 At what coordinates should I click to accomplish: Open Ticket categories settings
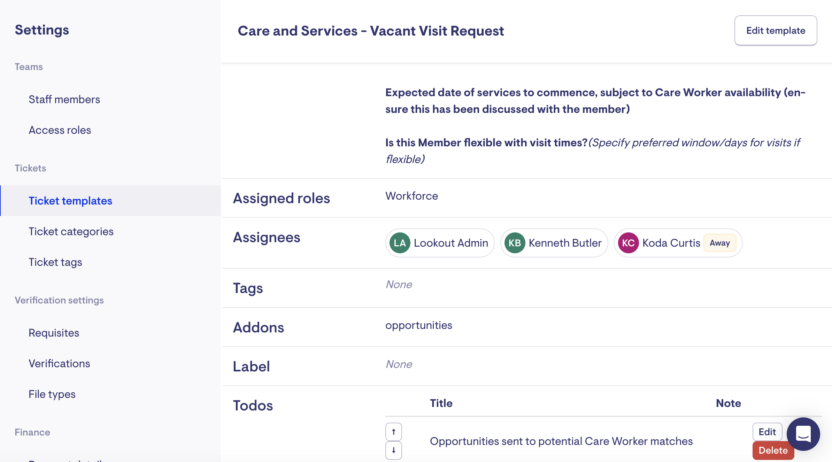[x=71, y=231]
